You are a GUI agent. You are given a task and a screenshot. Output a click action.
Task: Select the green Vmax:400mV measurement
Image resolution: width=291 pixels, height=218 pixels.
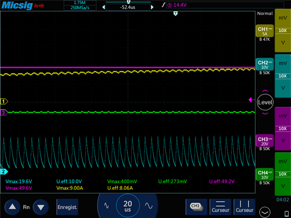click(x=122, y=182)
